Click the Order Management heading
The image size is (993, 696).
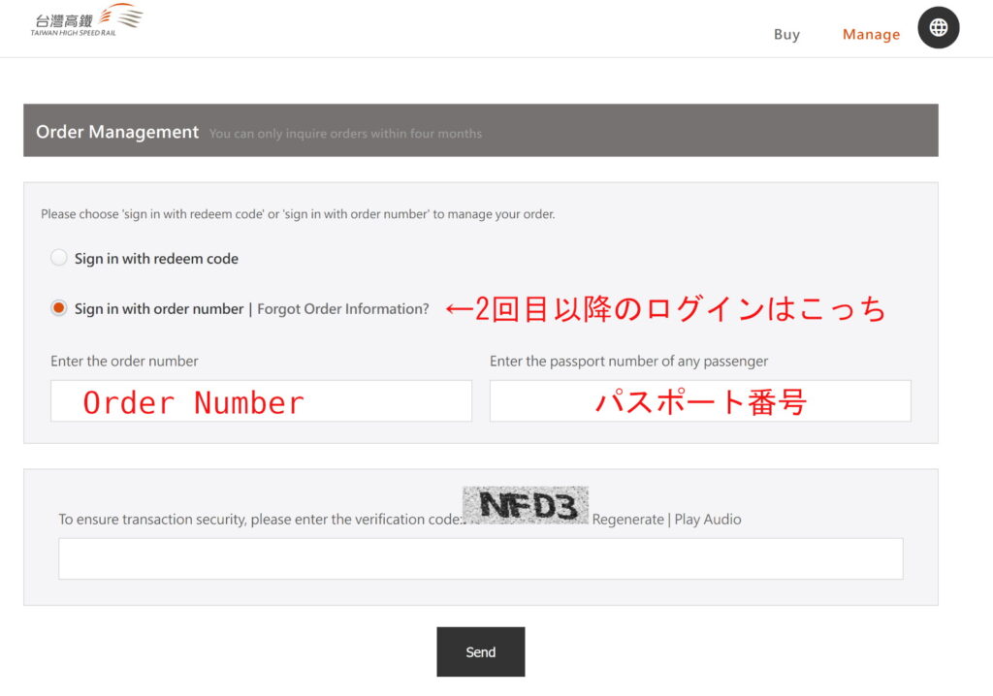click(x=116, y=132)
